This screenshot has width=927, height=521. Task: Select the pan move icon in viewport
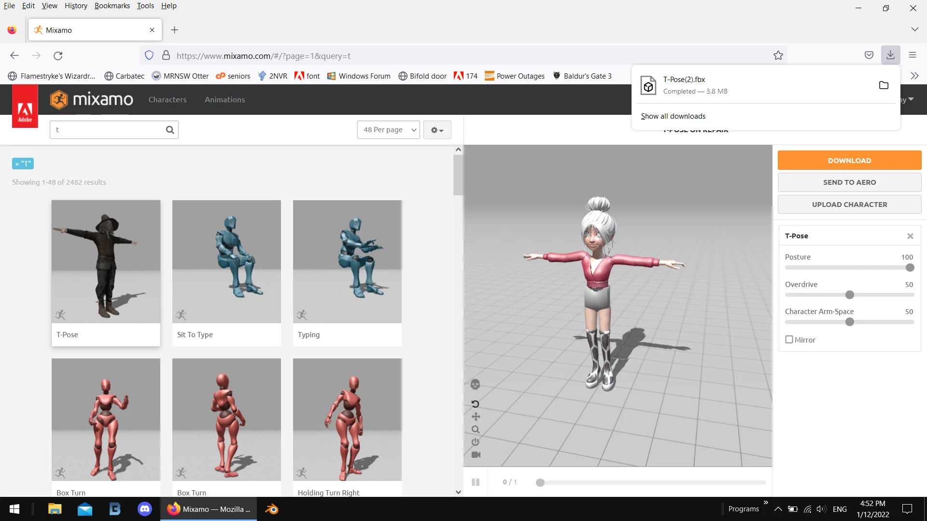click(476, 417)
